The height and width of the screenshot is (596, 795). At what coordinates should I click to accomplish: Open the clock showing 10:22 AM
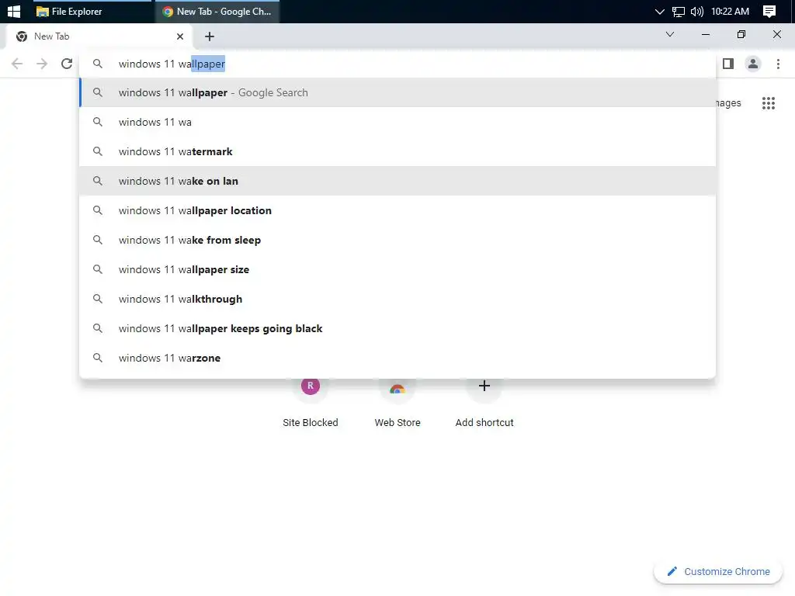tap(730, 11)
